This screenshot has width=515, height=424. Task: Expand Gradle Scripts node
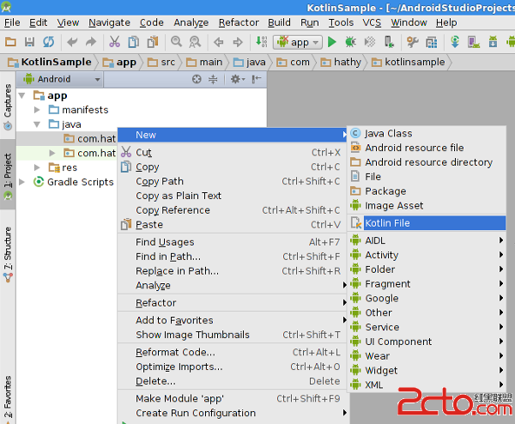pos(22,182)
